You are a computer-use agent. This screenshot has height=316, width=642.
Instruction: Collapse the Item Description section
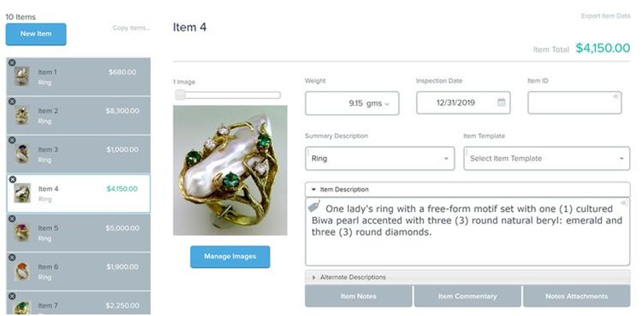pos(313,190)
